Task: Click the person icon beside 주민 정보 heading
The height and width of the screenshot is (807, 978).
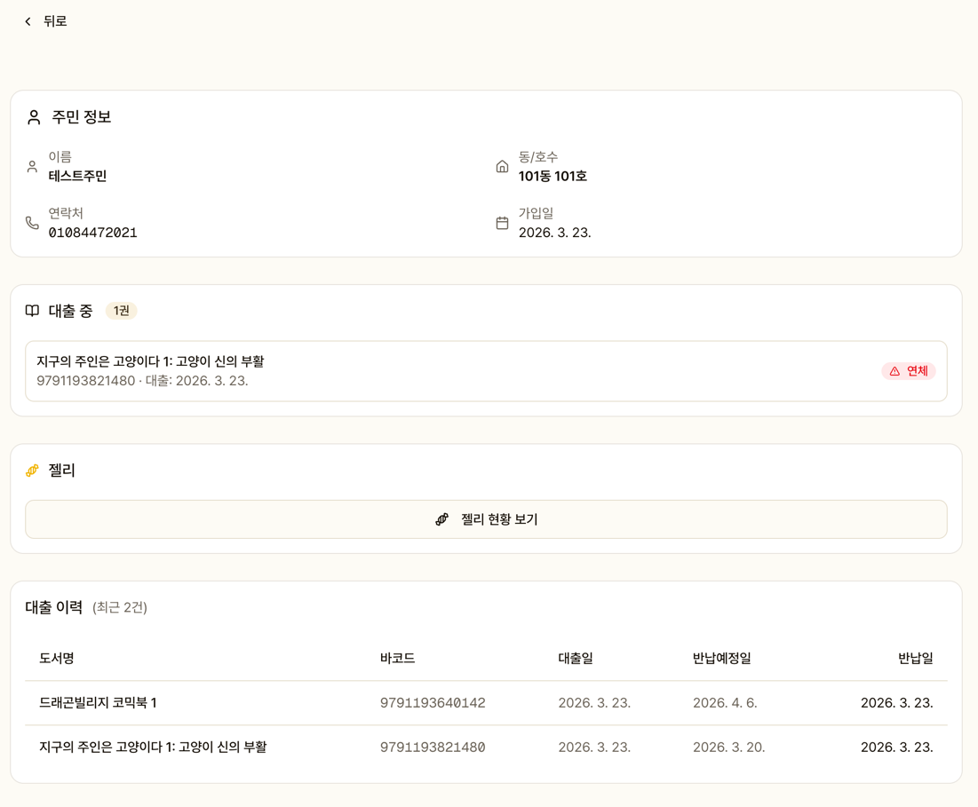Action: tap(34, 117)
